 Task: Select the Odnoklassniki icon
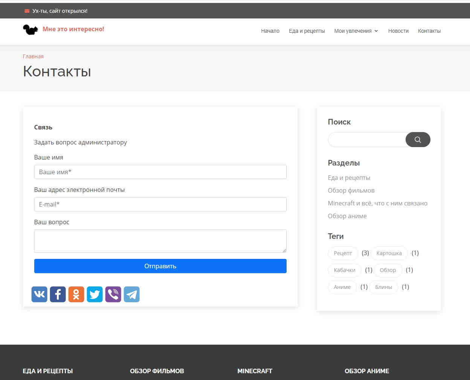click(x=76, y=294)
